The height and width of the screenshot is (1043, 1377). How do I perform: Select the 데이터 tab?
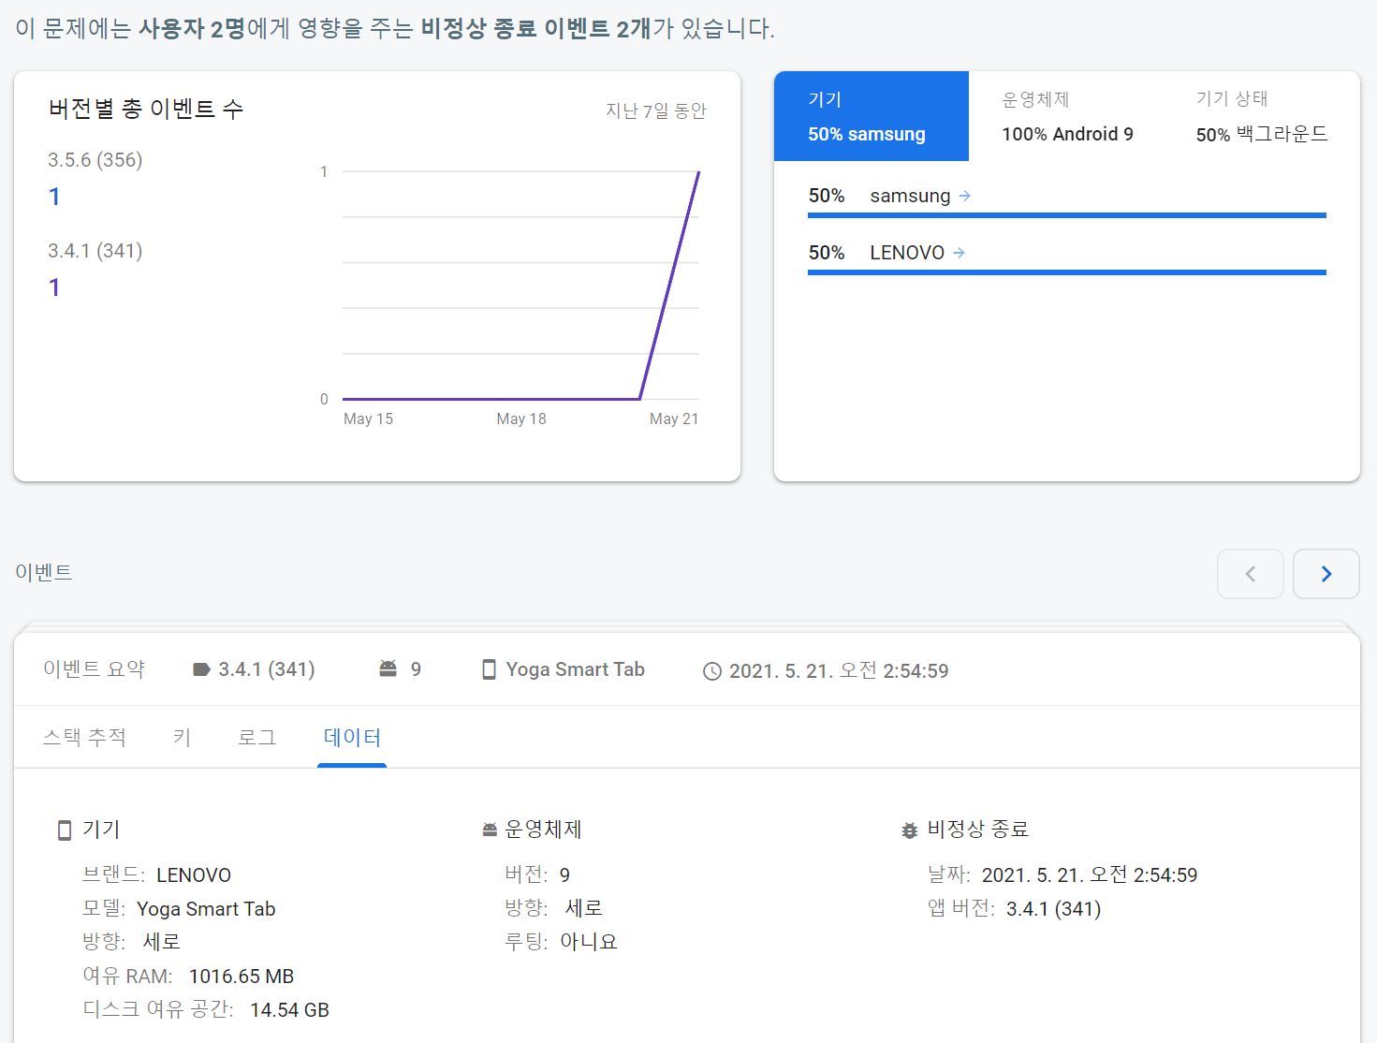[352, 738]
